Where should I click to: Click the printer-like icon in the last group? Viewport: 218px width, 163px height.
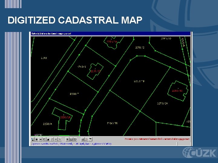pos(83,139)
